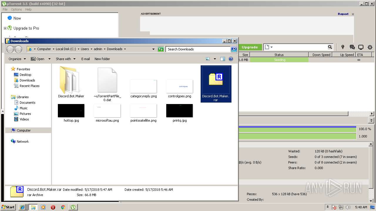Viewport: 376px width, 211px height.
Task: Open Favorites in navigation pane
Action: (x=23, y=69)
